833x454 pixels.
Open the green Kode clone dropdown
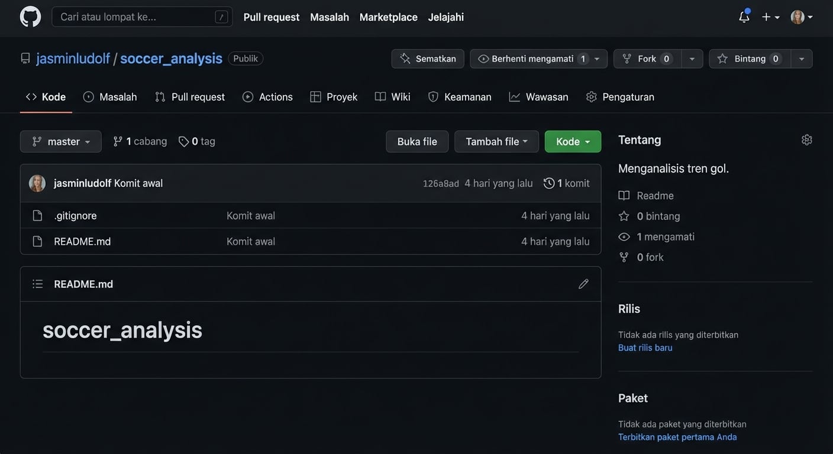click(573, 141)
